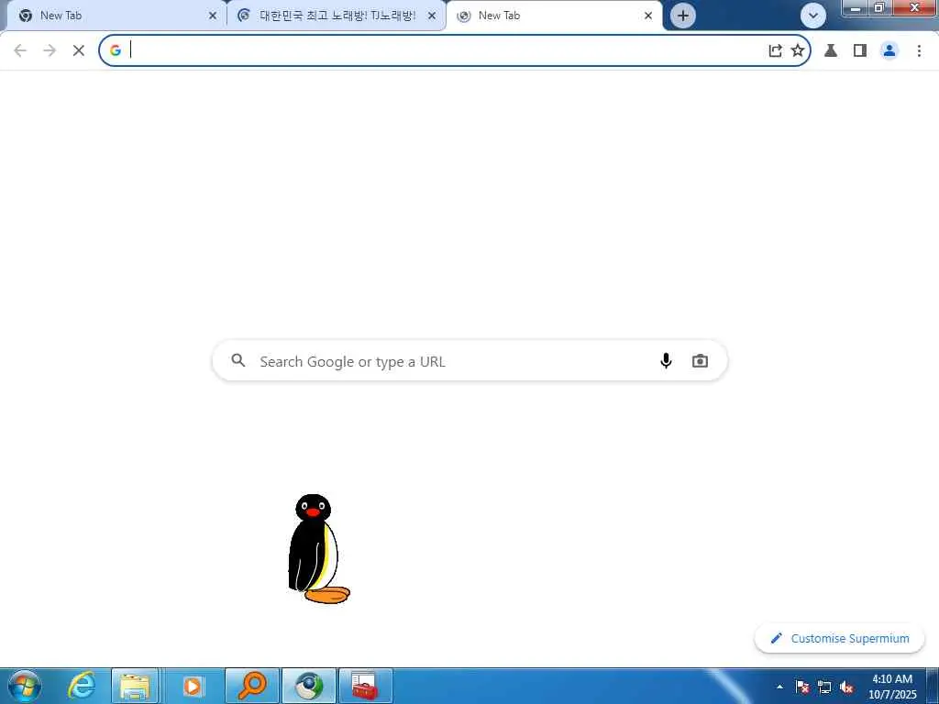Close the first New Tab

(213, 16)
